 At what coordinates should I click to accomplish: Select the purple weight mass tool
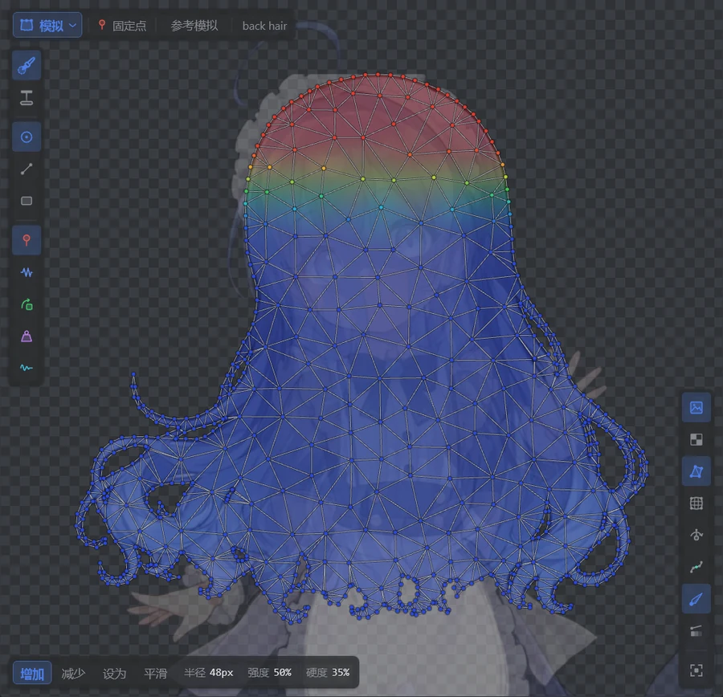(x=27, y=336)
